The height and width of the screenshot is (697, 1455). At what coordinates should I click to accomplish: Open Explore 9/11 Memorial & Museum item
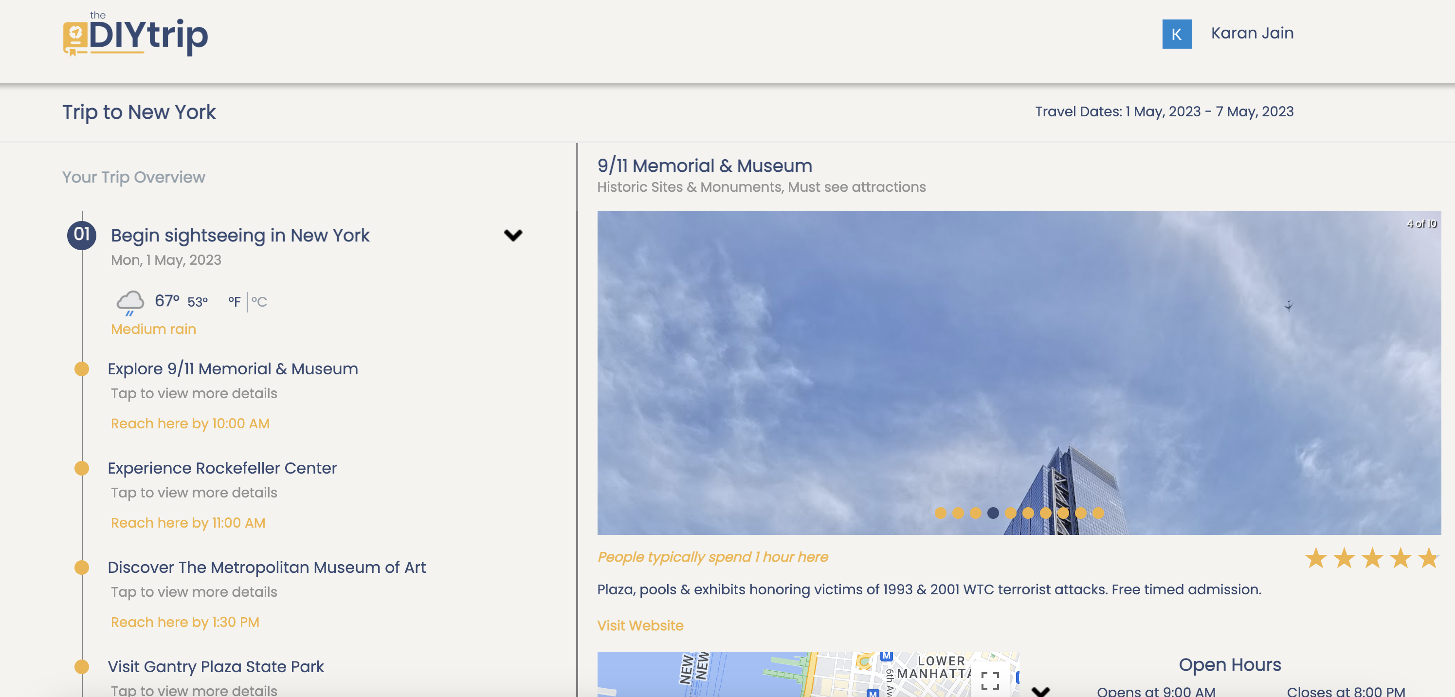click(233, 369)
